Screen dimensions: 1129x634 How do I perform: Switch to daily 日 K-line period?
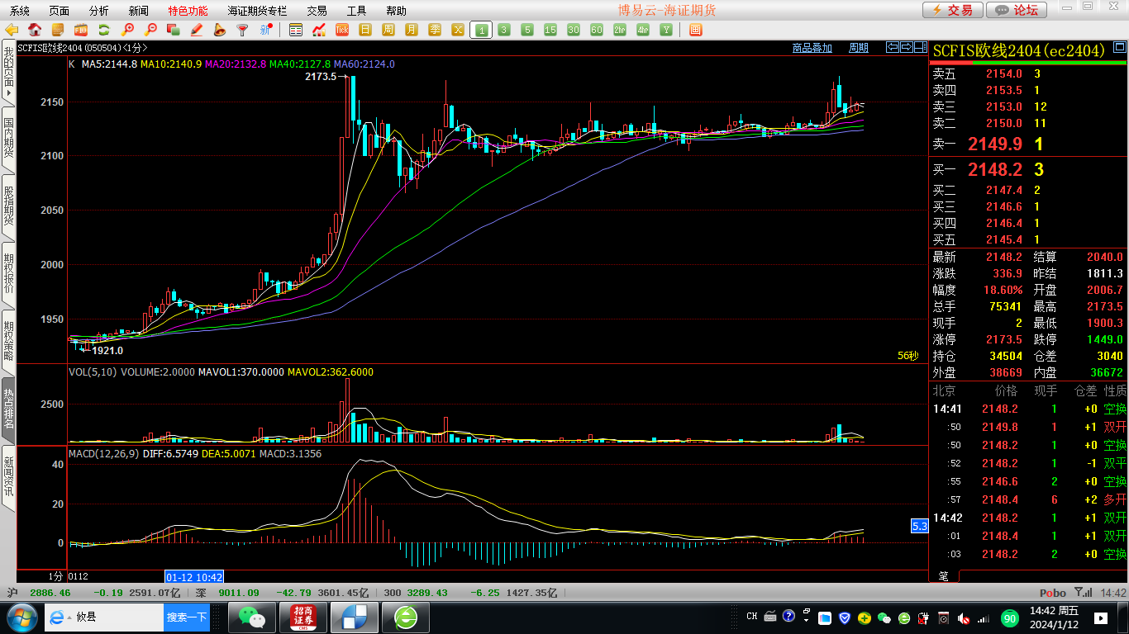click(365, 30)
